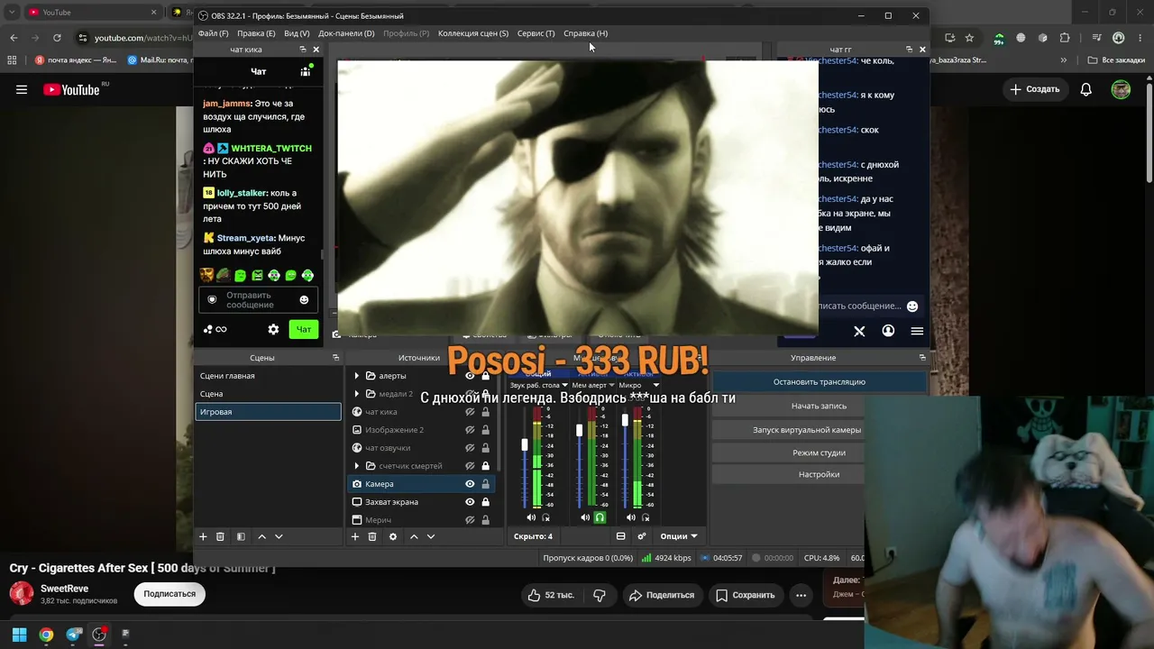Open the Опции dropdown in the mixer
The image size is (1154, 649).
click(x=679, y=536)
